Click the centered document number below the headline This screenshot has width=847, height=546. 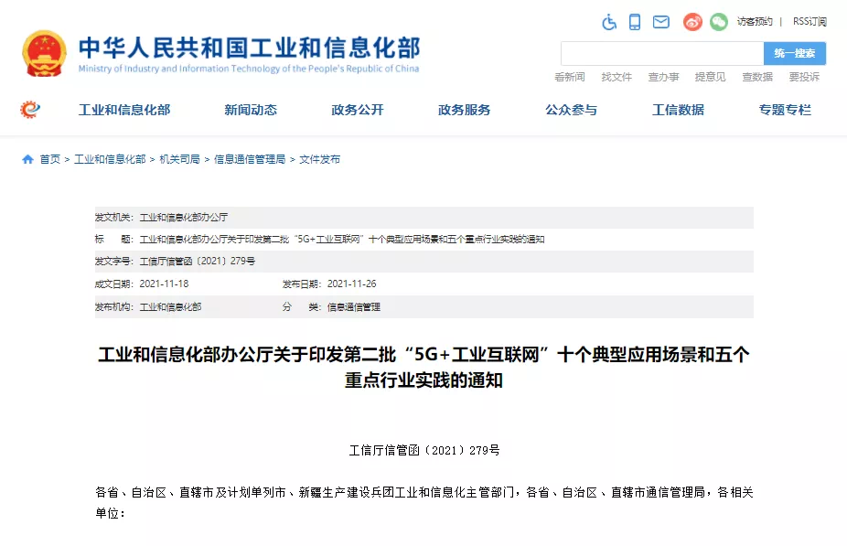click(424, 450)
